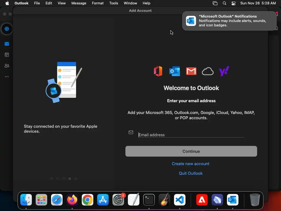Open the Message menu
The image size is (281, 211).
tap(79, 3)
